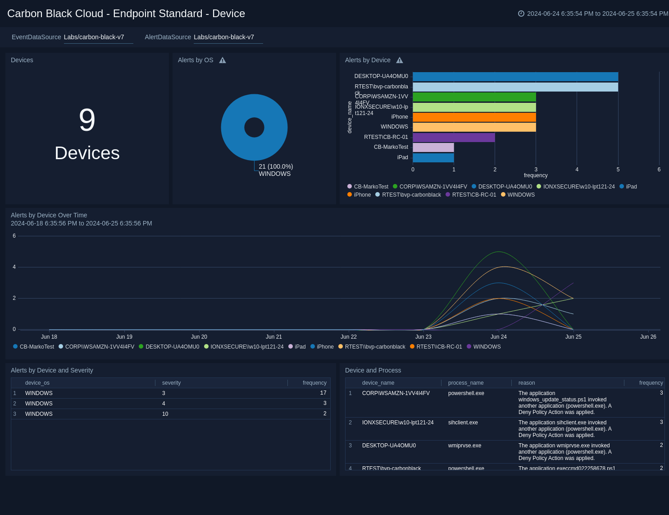The width and height of the screenshot is (669, 515).
Task: Click the severity column header
Action: (171, 383)
